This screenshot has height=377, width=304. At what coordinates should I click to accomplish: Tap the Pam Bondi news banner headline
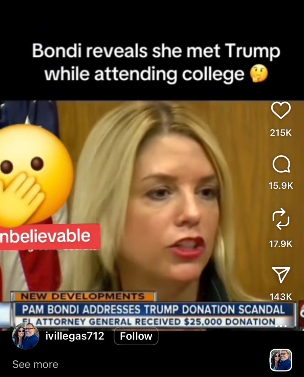153,310
